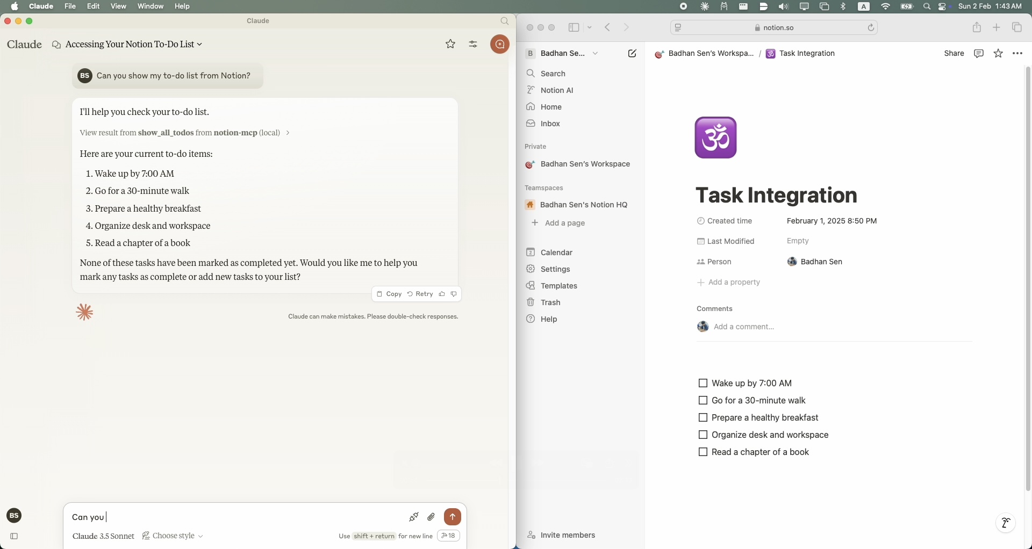Screen dimensions: 1032x549
Task: Click the paperclip attach file icon
Action: coord(431,517)
